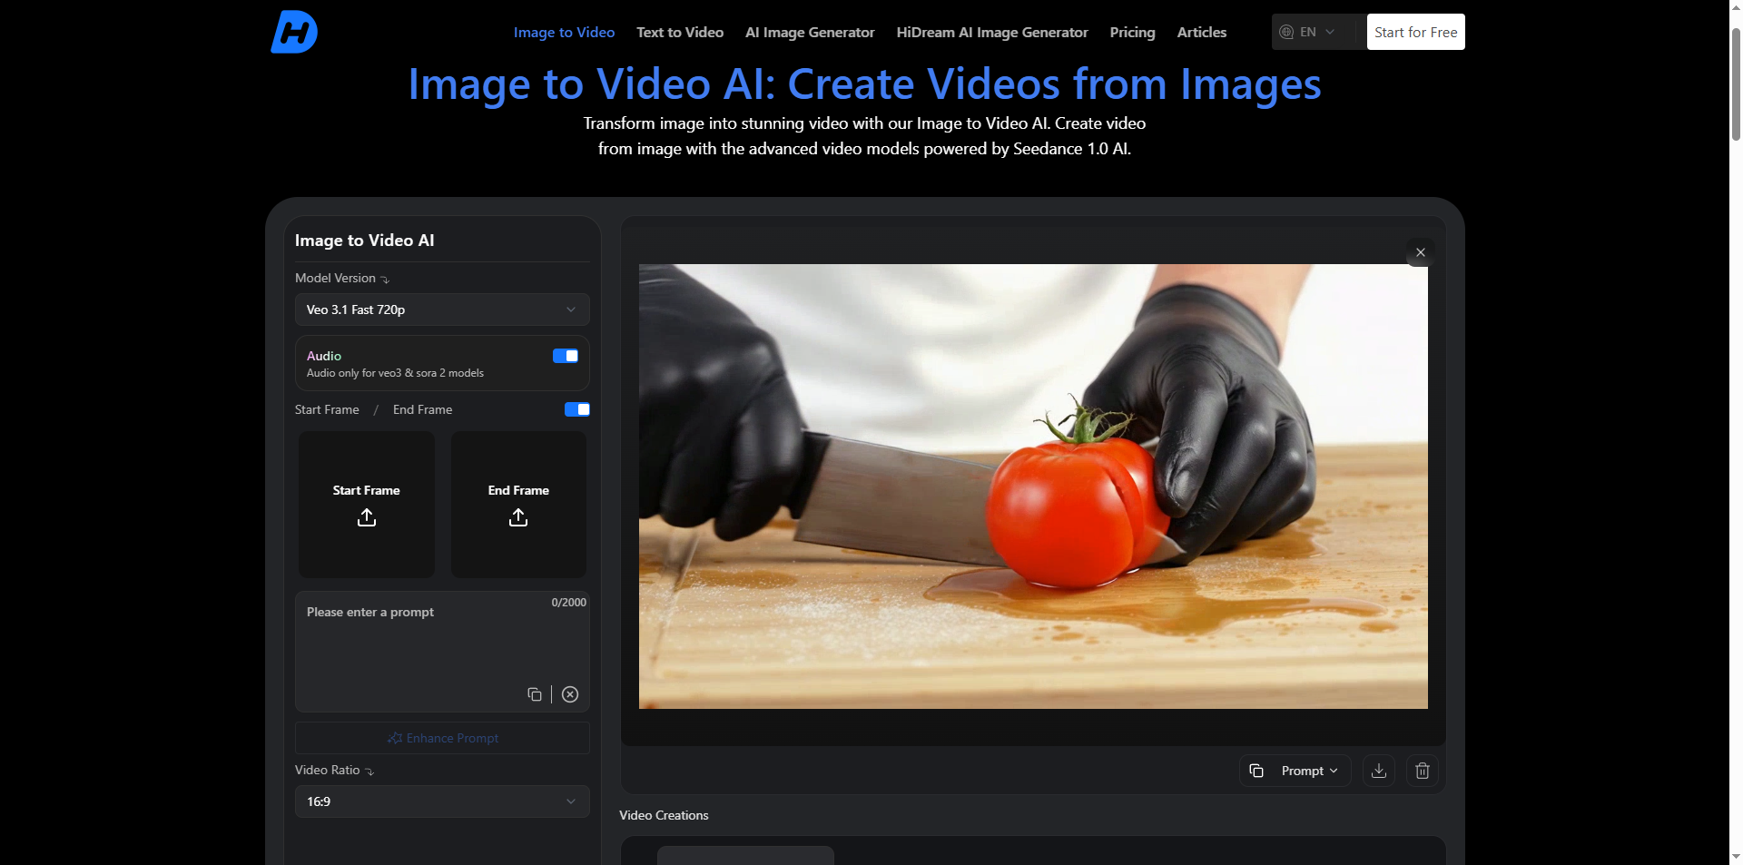Open the Pricing menu item
This screenshot has height=865, width=1743.
[1132, 32]
